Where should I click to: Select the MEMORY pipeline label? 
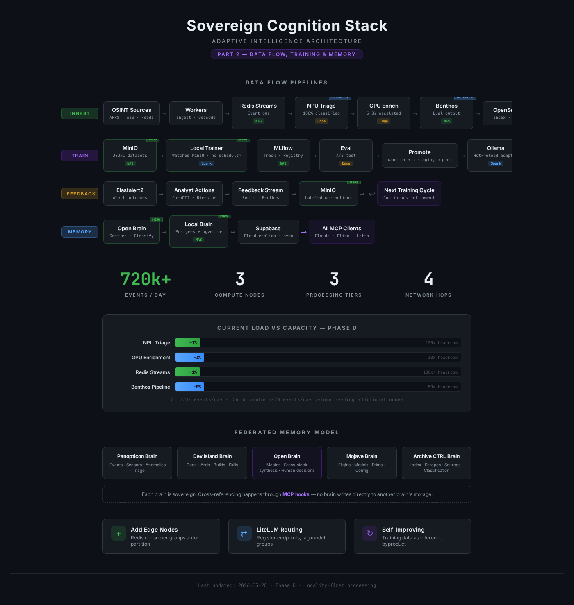click(80, 232)
